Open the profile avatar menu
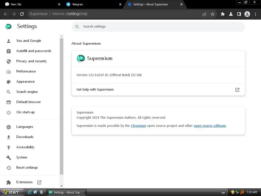This screenshot has width=261, height=196. 247,14
